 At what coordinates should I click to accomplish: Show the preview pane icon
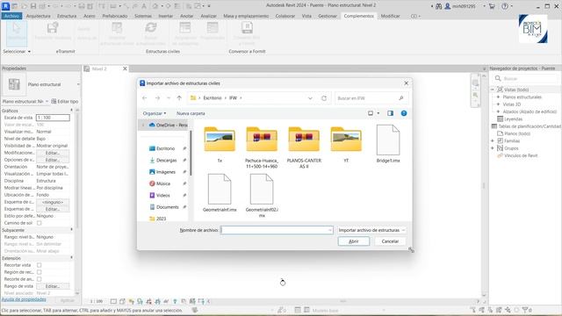coord(390,113)
